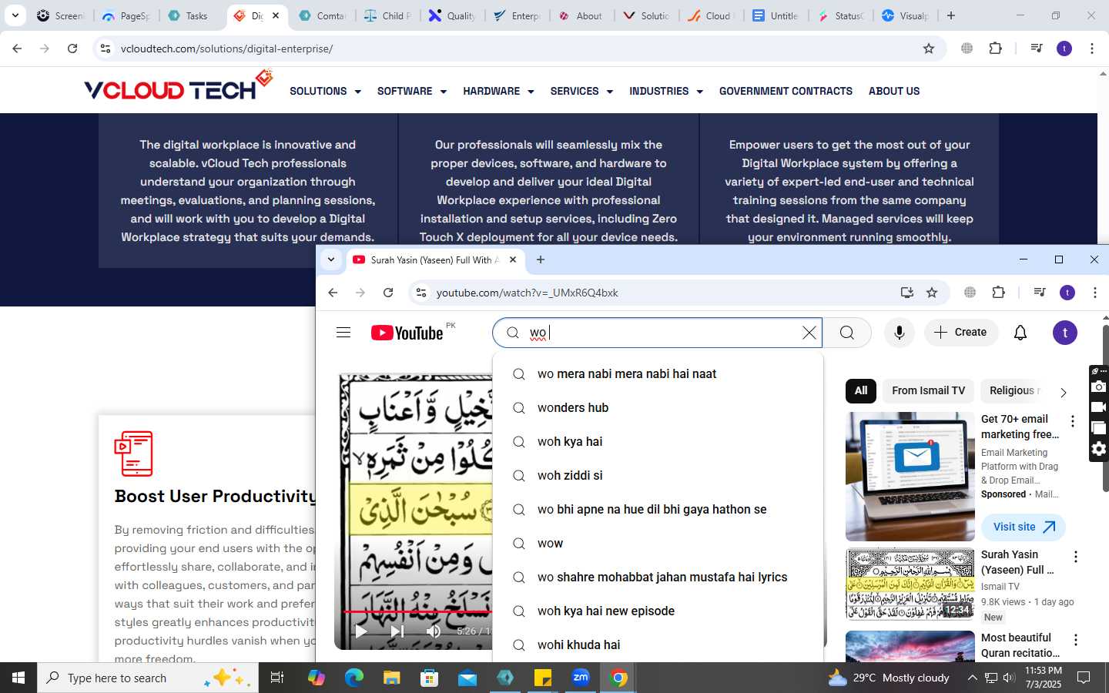This screenshot has height=693, width=1109.
Task: Open a new tab in YouTube window
Action: point(541,259)
